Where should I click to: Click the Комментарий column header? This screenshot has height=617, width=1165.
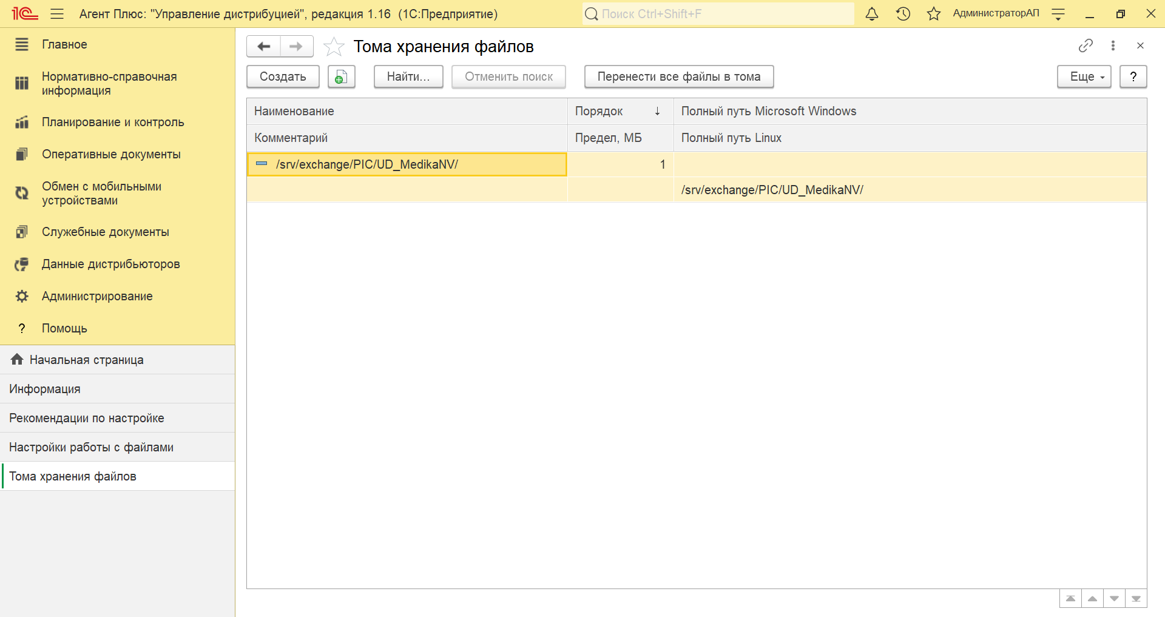(x=407, y=138)
